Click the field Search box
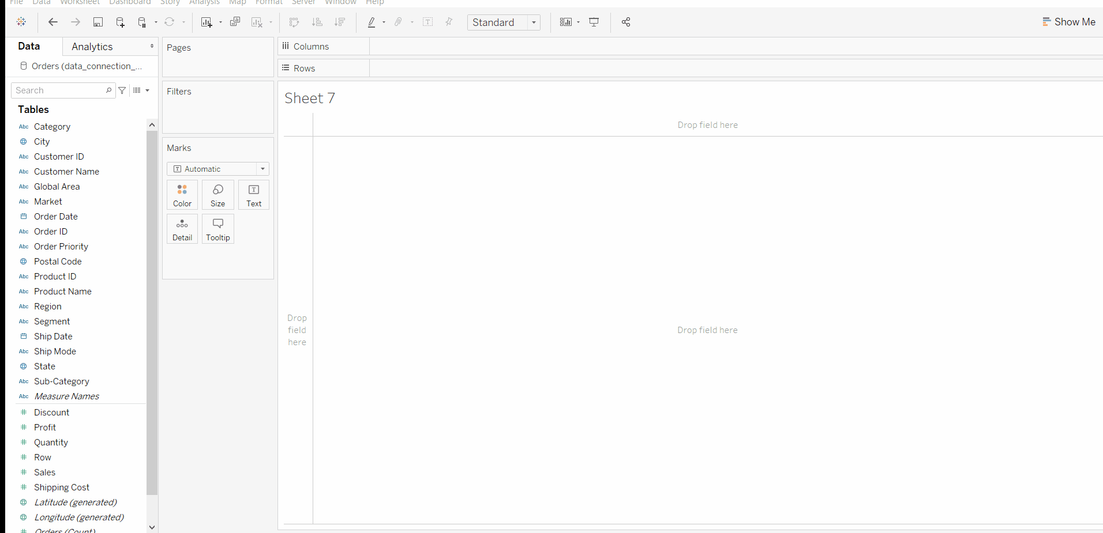The height and width of the screenshot is (533, 1103). pos(63,90)
